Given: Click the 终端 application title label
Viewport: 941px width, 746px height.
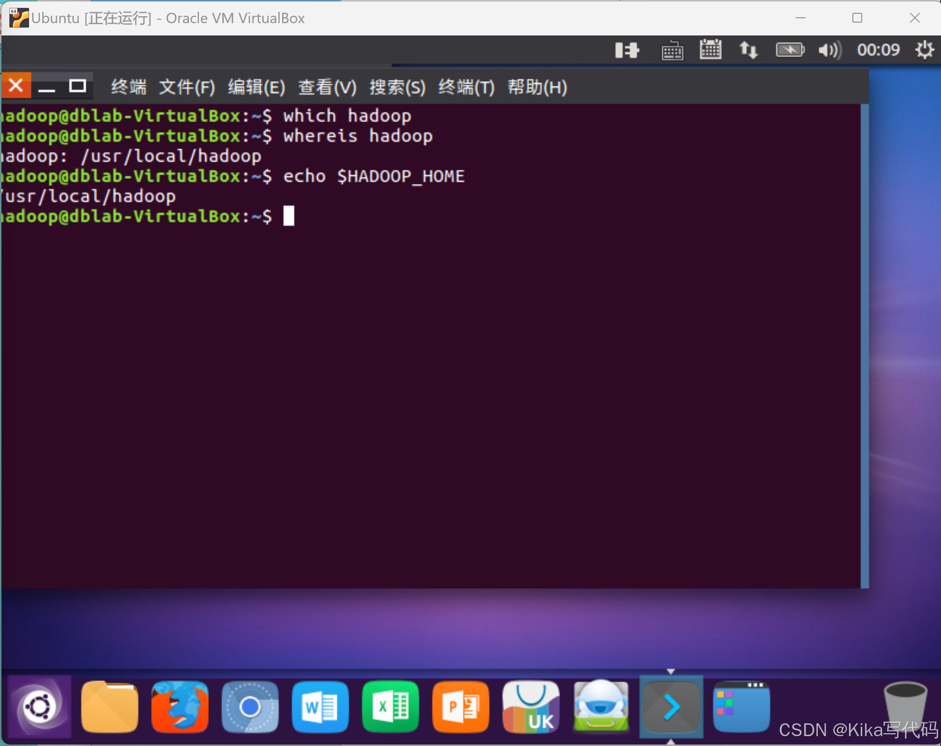Looking at the screenshot, I should click(x=129, y=87).
